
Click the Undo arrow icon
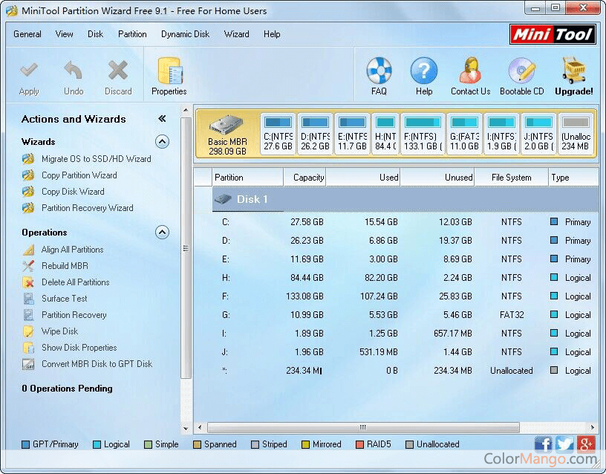click(x=74, y=72)
